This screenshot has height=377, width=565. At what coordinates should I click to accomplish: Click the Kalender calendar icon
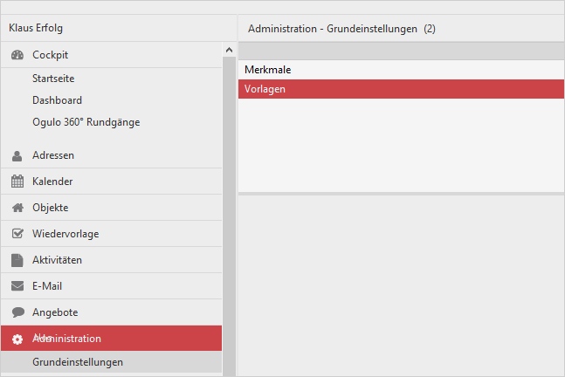point(17,182)
